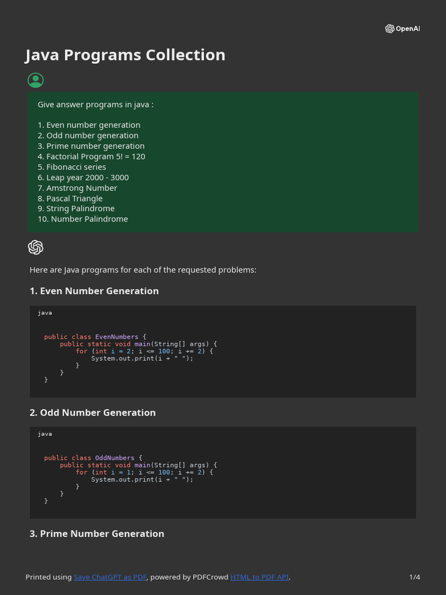Click the "Here are Java programs" intro sentence

pos(143,270)
